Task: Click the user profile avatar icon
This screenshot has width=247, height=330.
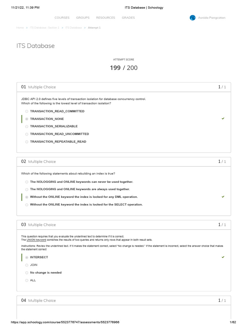Action: pyautogui.click(x=192, y=18)
